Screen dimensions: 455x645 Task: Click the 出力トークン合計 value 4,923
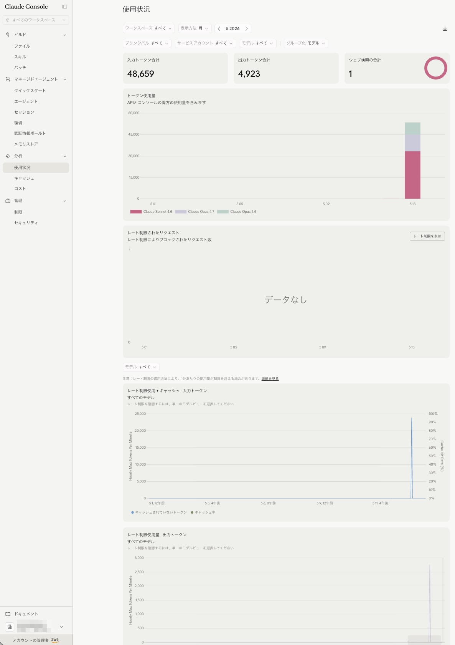[249, 74]
